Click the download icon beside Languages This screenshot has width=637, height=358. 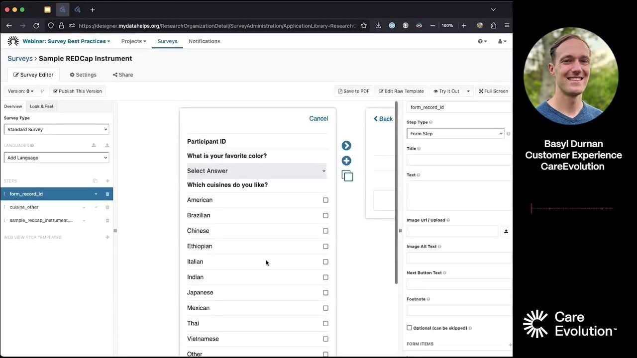[x=94, y=146]
